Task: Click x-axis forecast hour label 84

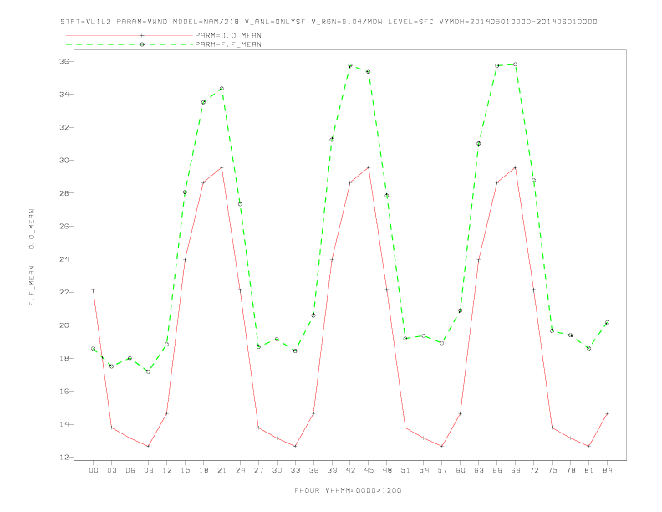Action: click(x=607, y=470)
